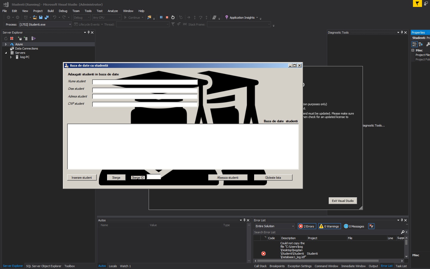Viewport: 430px width, 269px height.
Task: Switch to SQL Server Object Explorer tab
Action: click(44, 266)
